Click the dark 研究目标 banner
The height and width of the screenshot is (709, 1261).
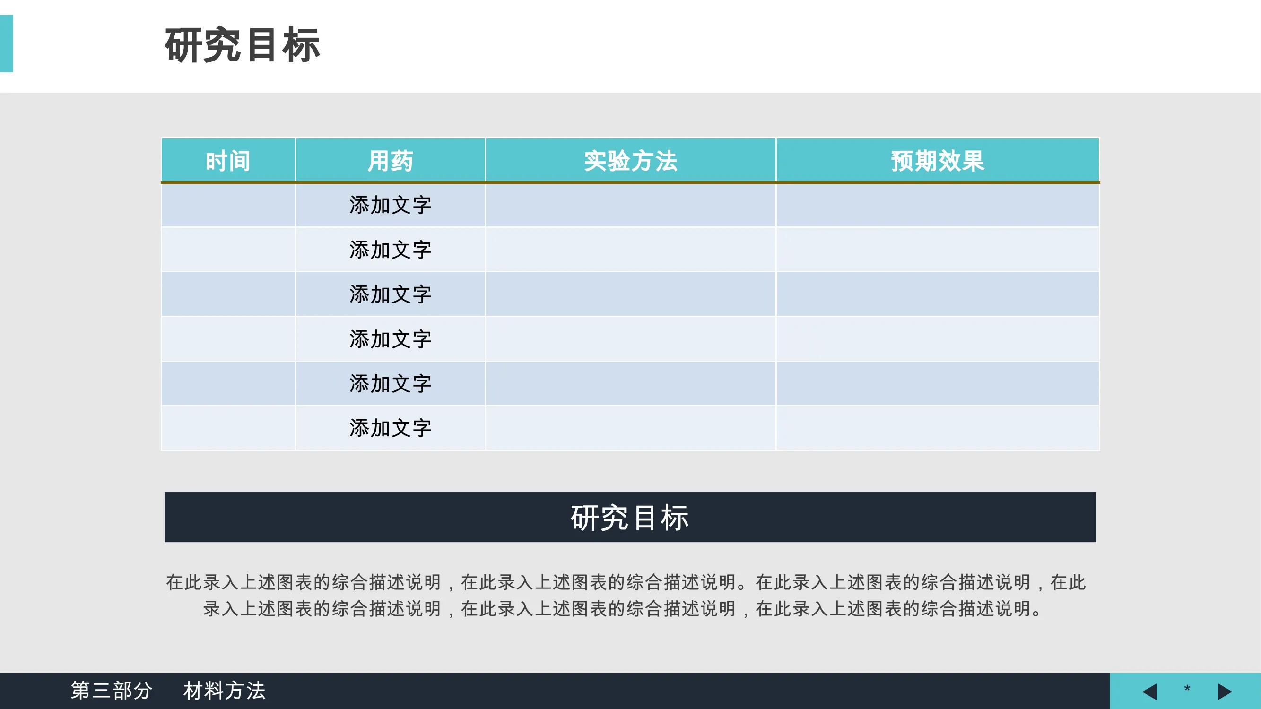(630, 517)
